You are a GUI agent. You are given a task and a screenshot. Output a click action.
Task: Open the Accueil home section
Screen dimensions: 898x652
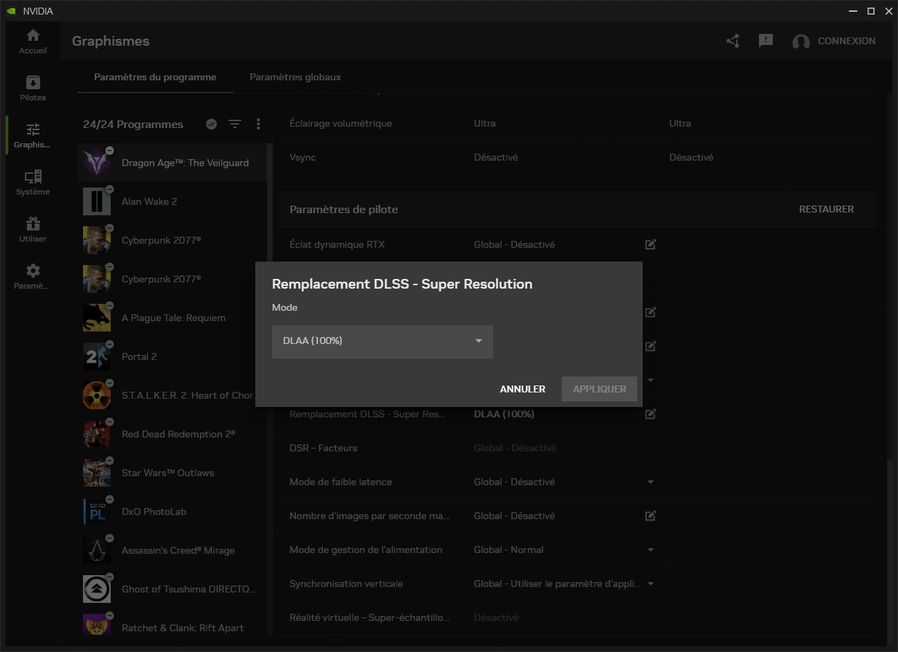[33, 41]
